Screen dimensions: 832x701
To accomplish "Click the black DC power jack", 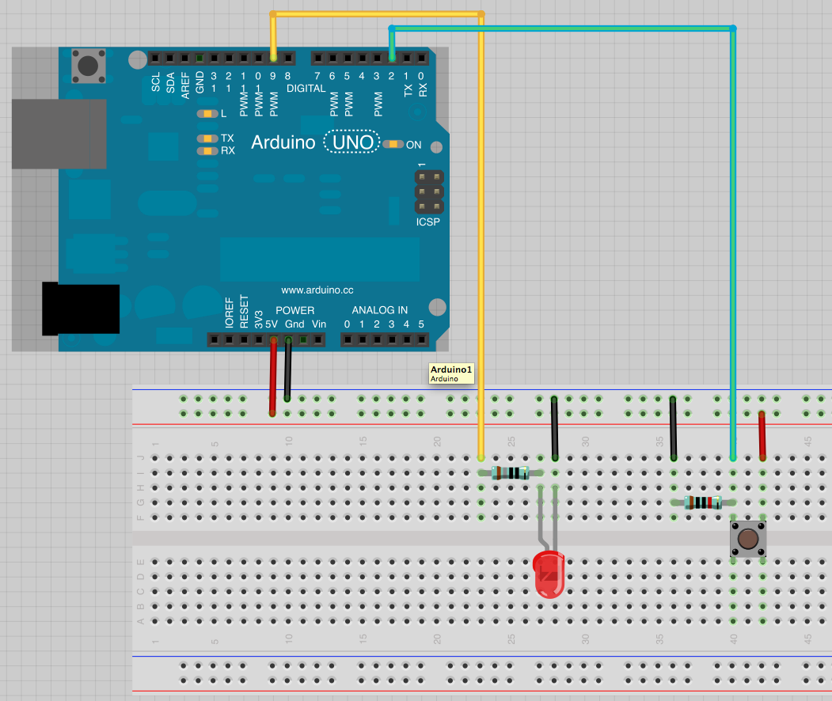I will pos(81,309).
